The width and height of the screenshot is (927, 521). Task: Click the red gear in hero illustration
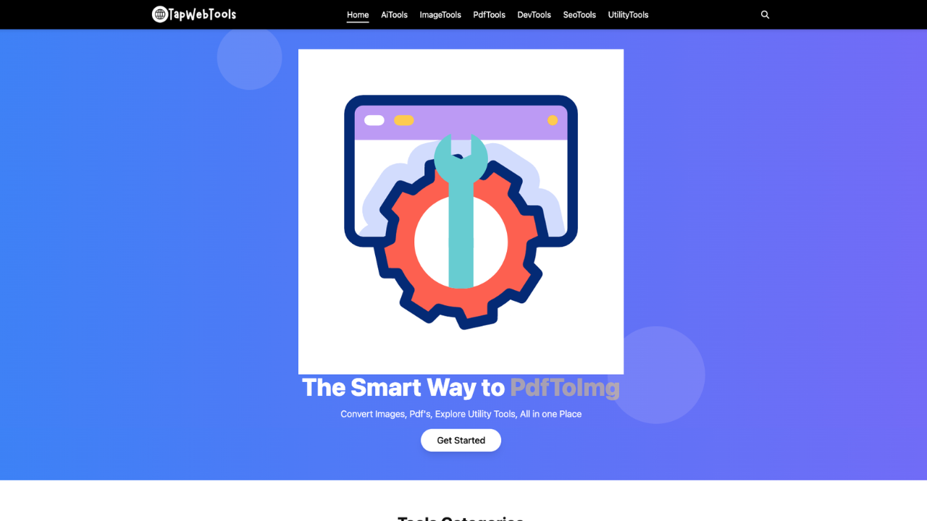pos(461,243)
